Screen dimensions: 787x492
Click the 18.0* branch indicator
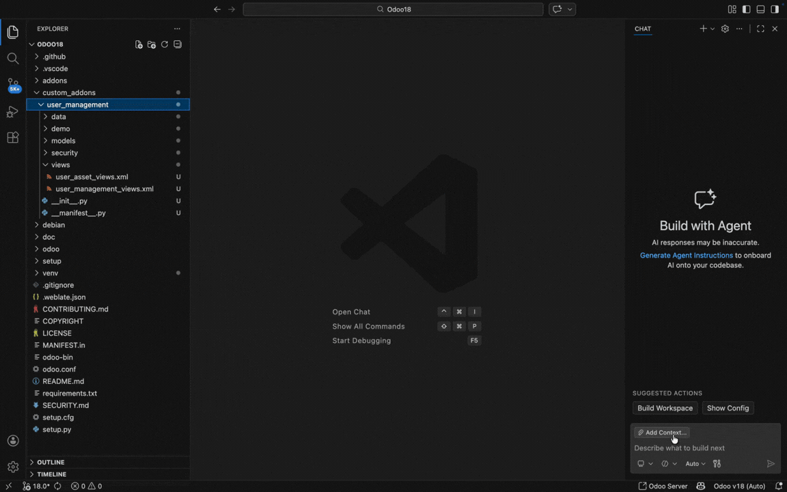click(36, 486)
